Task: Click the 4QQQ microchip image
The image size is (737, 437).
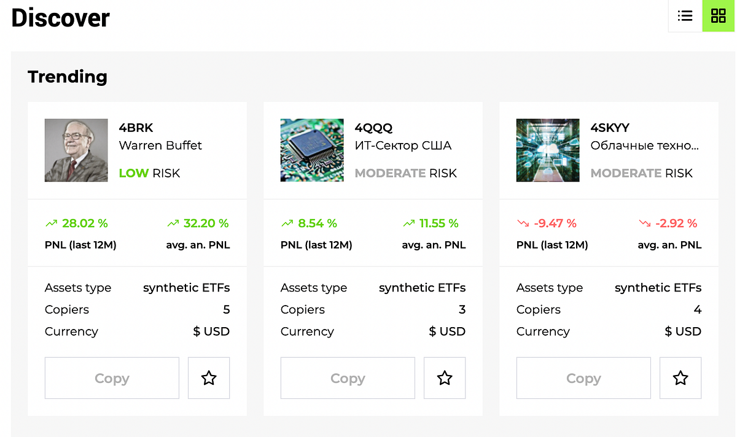Action: [312, 150]
